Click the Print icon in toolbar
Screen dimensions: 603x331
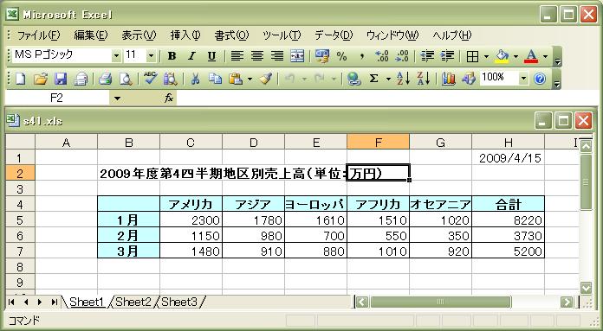coord(105,79)
